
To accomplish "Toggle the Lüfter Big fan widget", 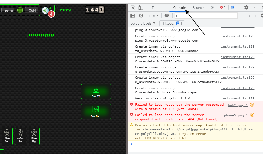I will point(34,136).
